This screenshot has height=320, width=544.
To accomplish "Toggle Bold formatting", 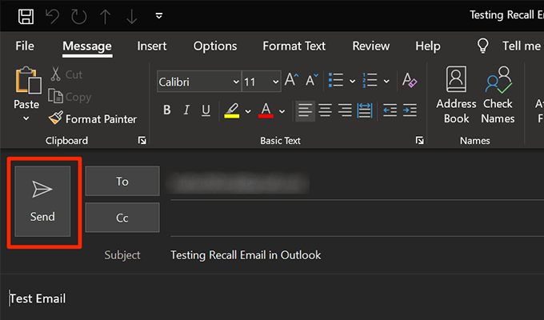I will pos(167,110).
